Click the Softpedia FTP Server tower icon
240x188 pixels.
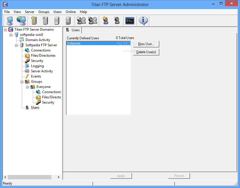click(x=22, y=45)
